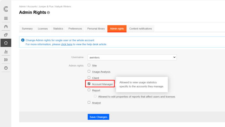Click info icon beside Admin Rights title
Viewport: 225px width, 127px height.
pos(48,13)
